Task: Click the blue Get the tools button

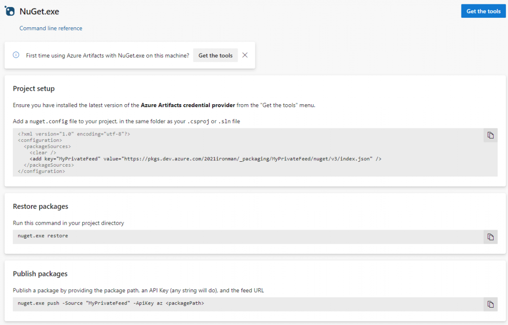Action: 483,11
